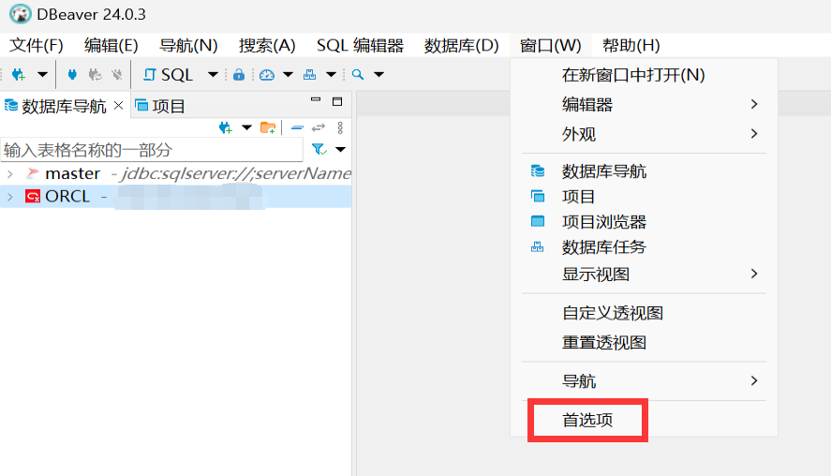The width and height of the screenshot is (831, 476).
Task: Toggle the navigator filter funnel icon
Action: click(x=319, y=149)
